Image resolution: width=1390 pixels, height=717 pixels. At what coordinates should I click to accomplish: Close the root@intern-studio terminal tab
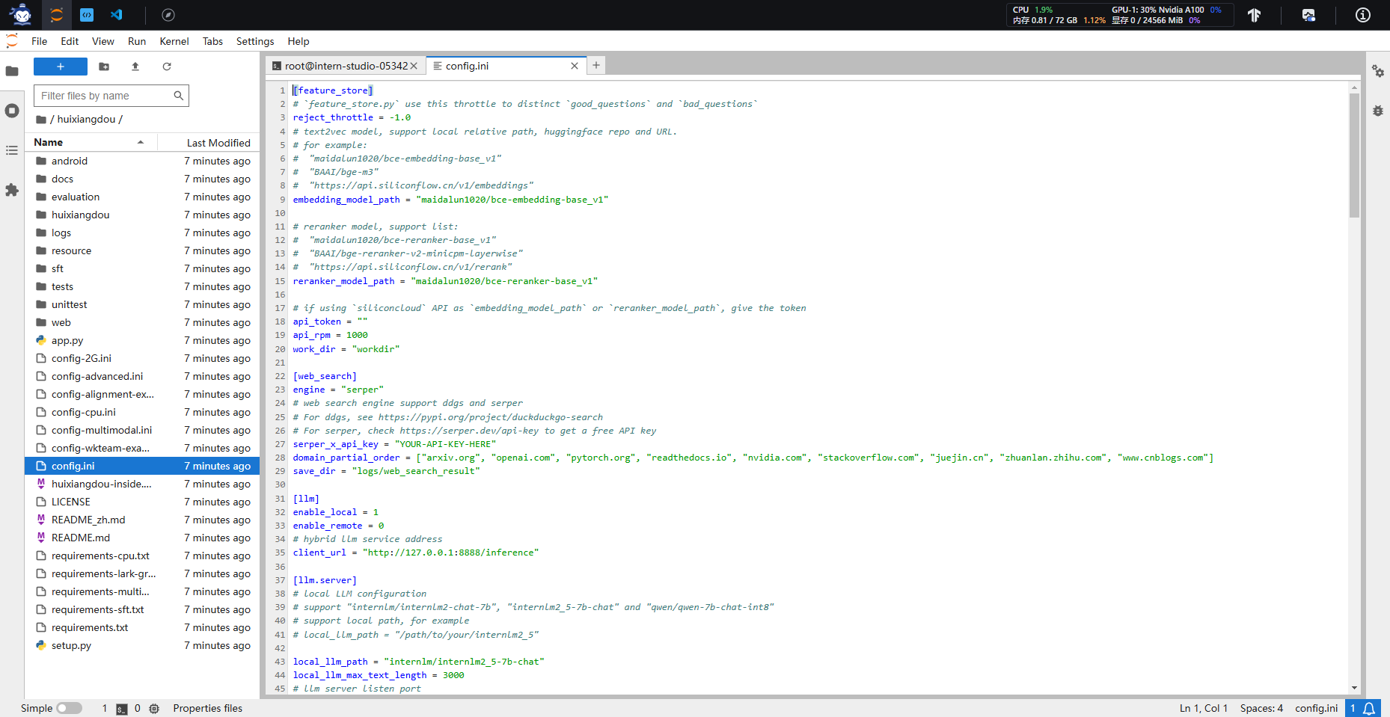point(414,66)
